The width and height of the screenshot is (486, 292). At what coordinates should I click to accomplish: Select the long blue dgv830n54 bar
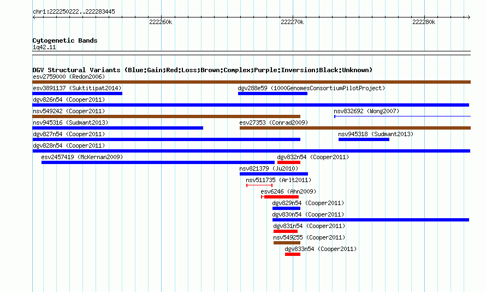[371, 220]
